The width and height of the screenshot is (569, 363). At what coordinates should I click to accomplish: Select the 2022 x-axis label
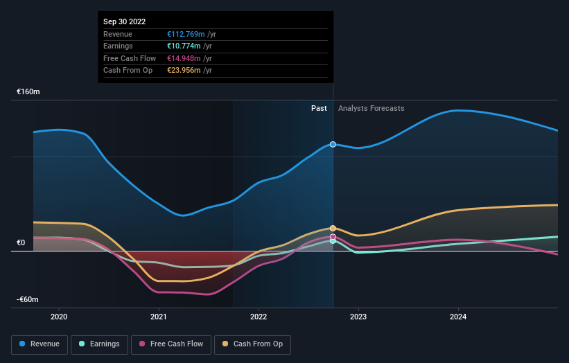pyautogui.click(x=259, y=317)
